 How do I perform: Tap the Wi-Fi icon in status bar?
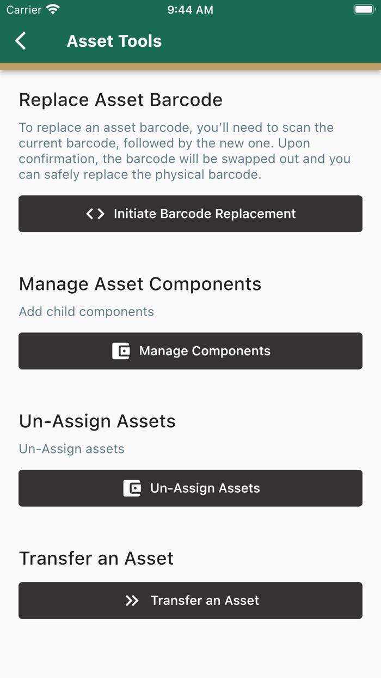(x=53, y=10)
